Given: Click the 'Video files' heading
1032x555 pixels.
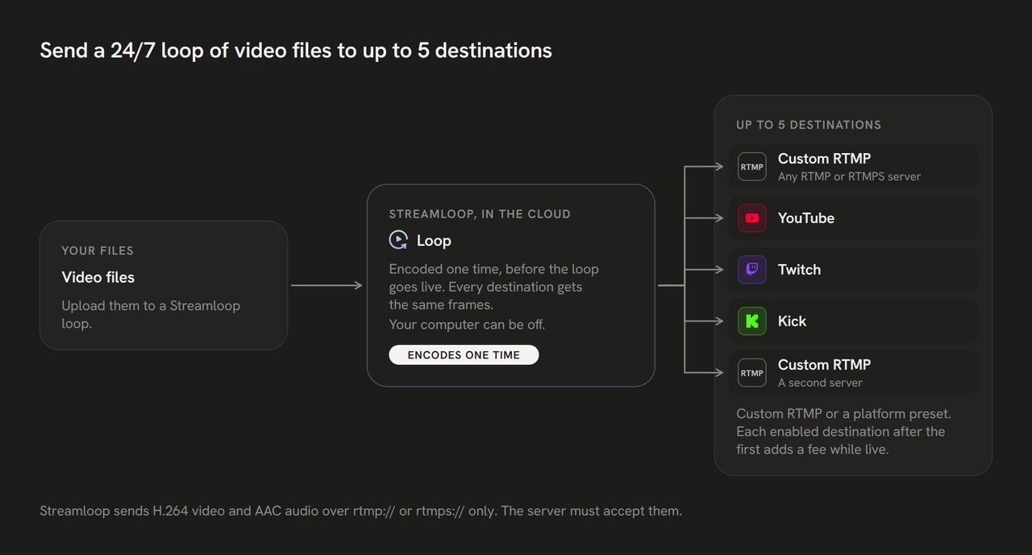Looking at the screenshot, I should click(x=98, y=277).
